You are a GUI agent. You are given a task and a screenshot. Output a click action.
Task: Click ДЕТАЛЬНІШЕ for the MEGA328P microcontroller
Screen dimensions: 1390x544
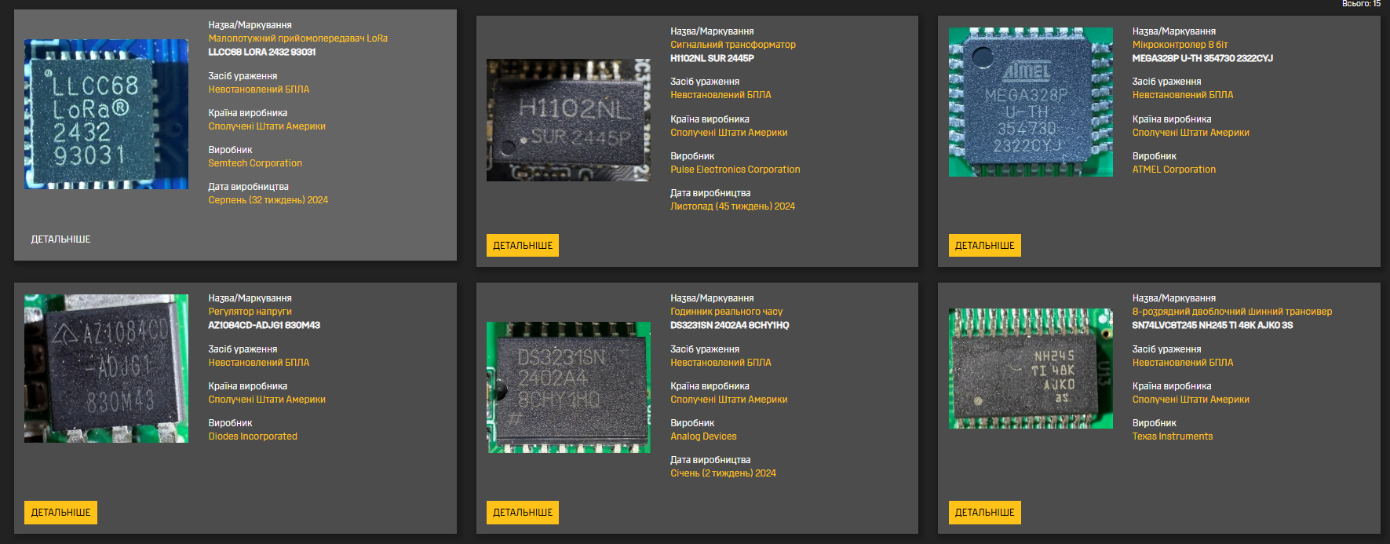click(984, 246)
